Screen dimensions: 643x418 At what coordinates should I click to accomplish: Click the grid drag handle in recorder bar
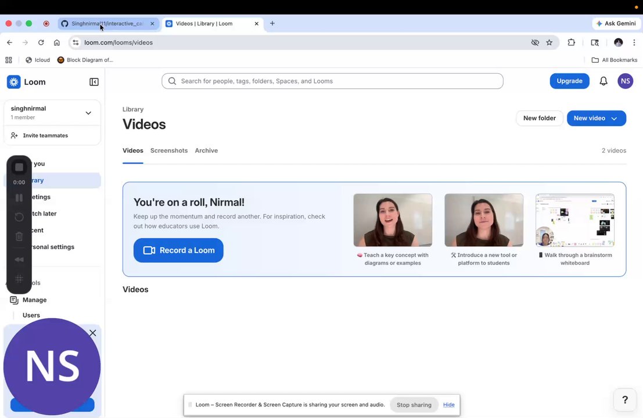19,279
